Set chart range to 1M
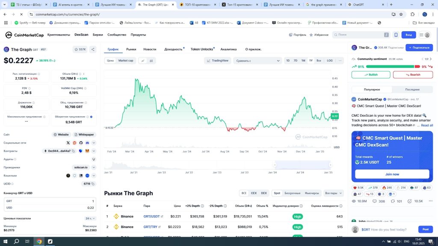This screenshot has width=438, height=246. (x=303, y=61)
